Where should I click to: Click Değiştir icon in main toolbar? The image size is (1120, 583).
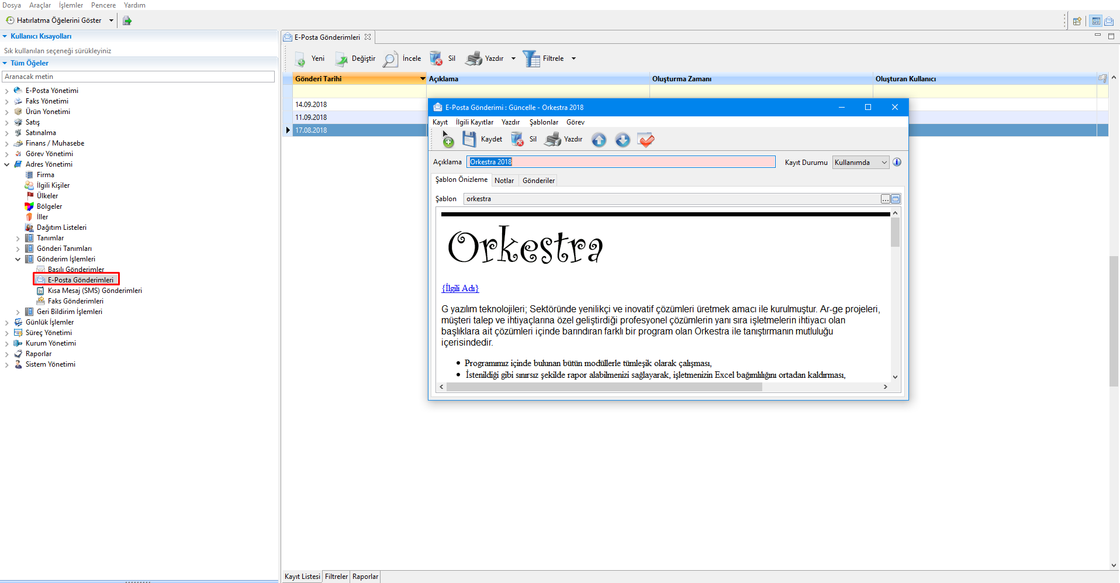tap(341, 59)
